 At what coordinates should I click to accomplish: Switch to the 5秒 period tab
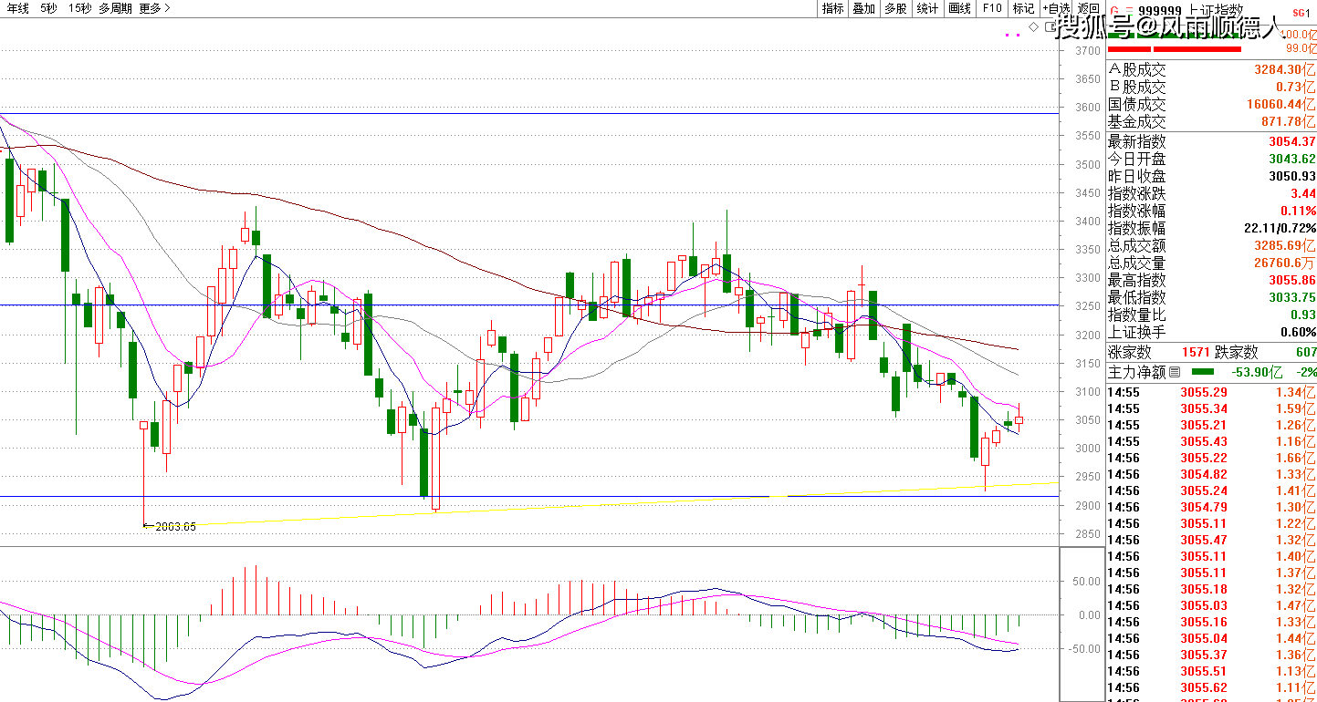tap(48, 8)
